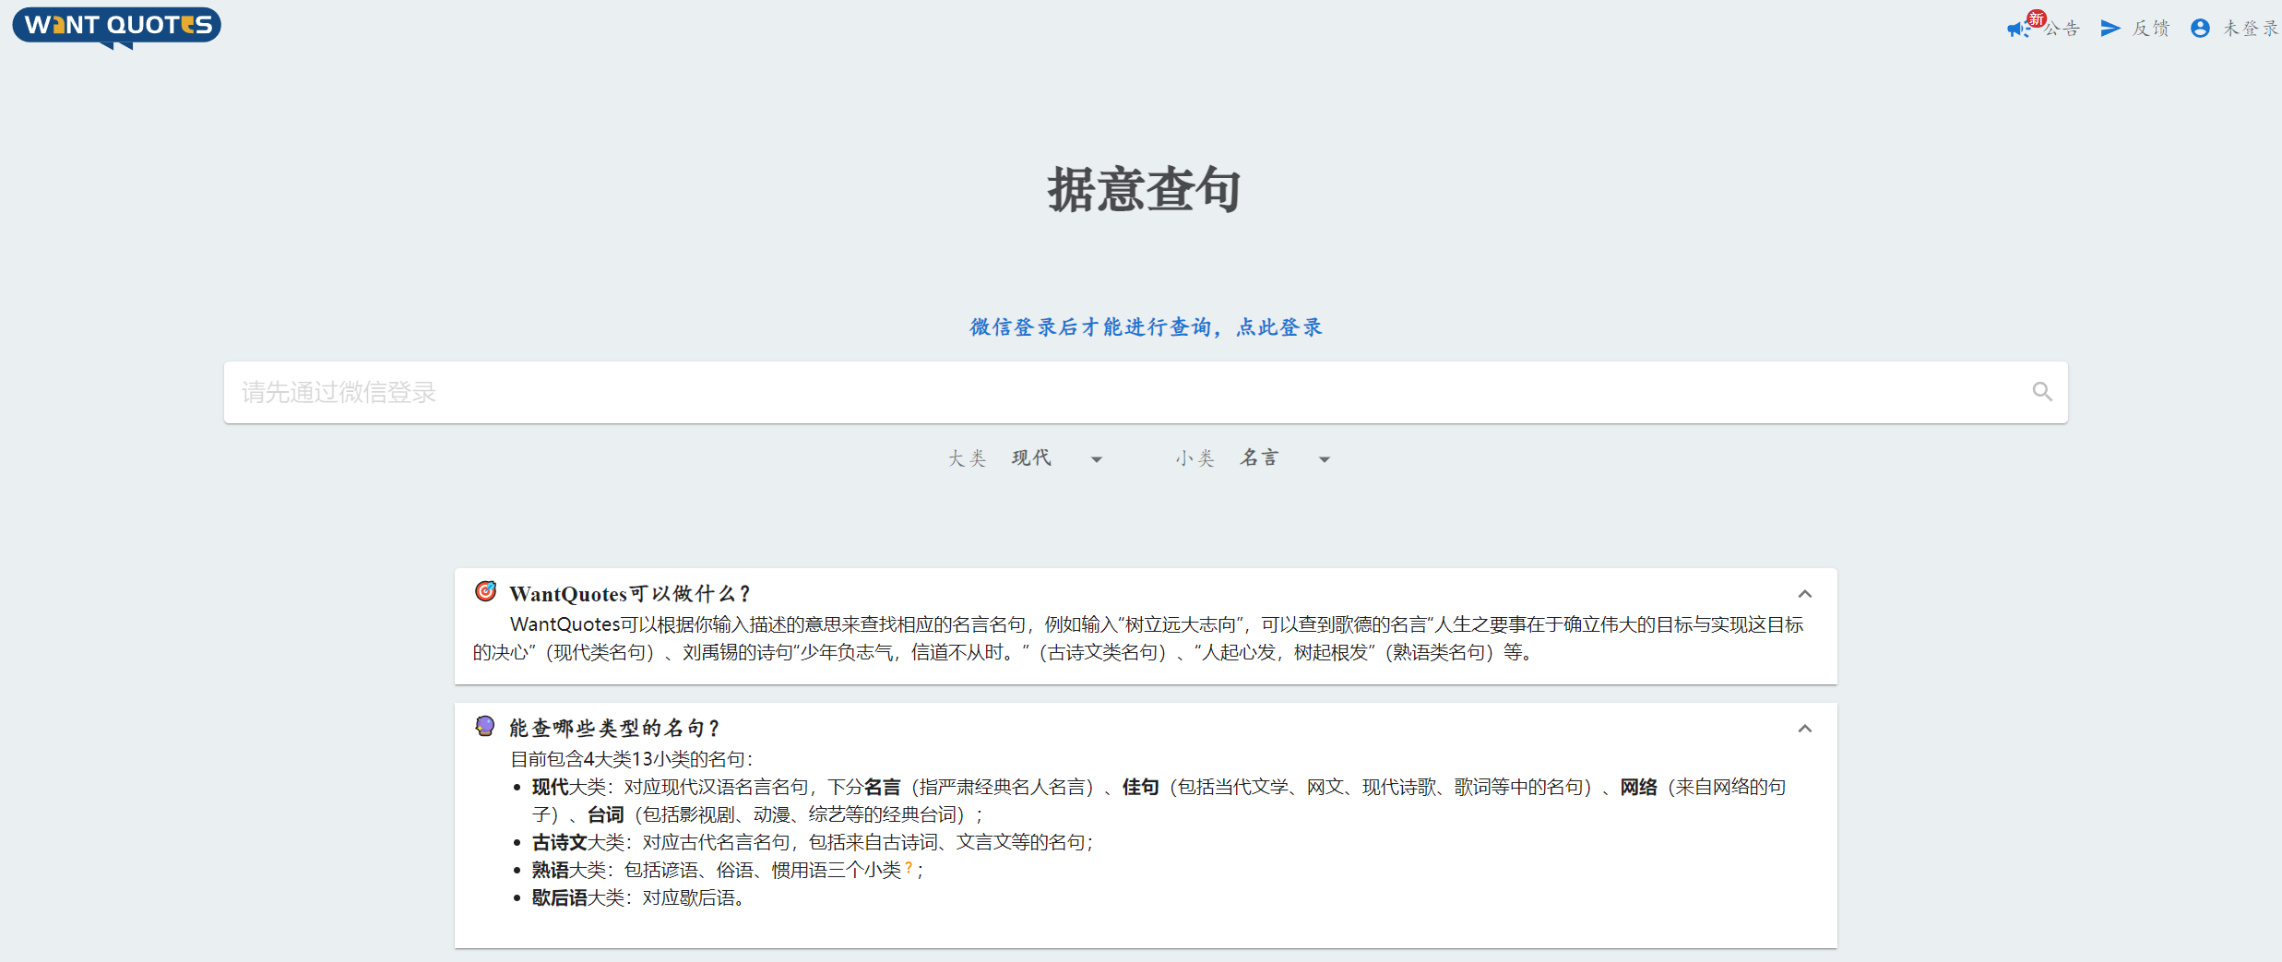
Task: Click the magnifier search icon
Action: [2042, 392]
